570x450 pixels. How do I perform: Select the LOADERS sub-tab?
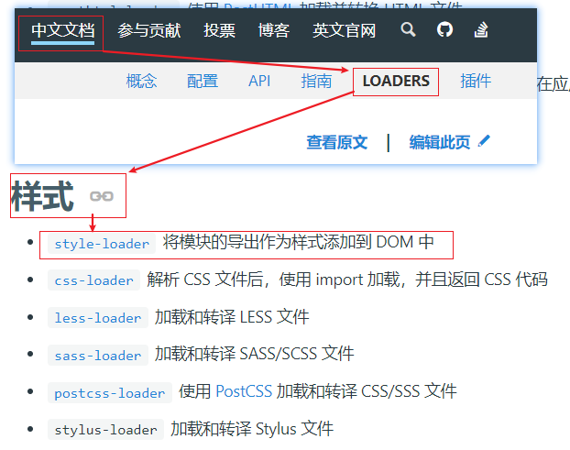click(x=396, y=81)
